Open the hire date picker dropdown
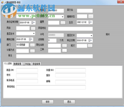Viewport: 124px width, 107px height. coord(31,39)
